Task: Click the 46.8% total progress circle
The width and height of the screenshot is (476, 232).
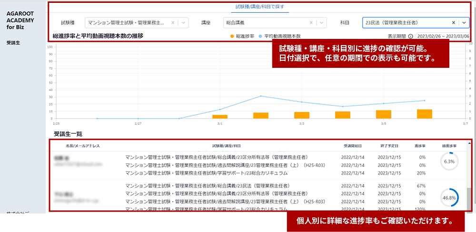Action: coord(449,197)
